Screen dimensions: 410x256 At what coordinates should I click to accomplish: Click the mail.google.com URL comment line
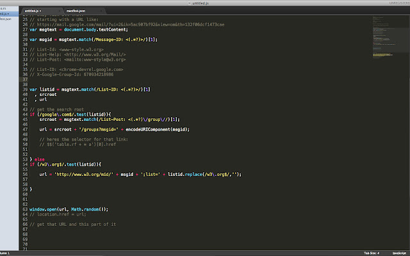(x=127, y=24)
